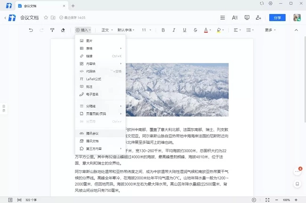
Task: Open the document outline menu icon
Action: click(223, 18)
